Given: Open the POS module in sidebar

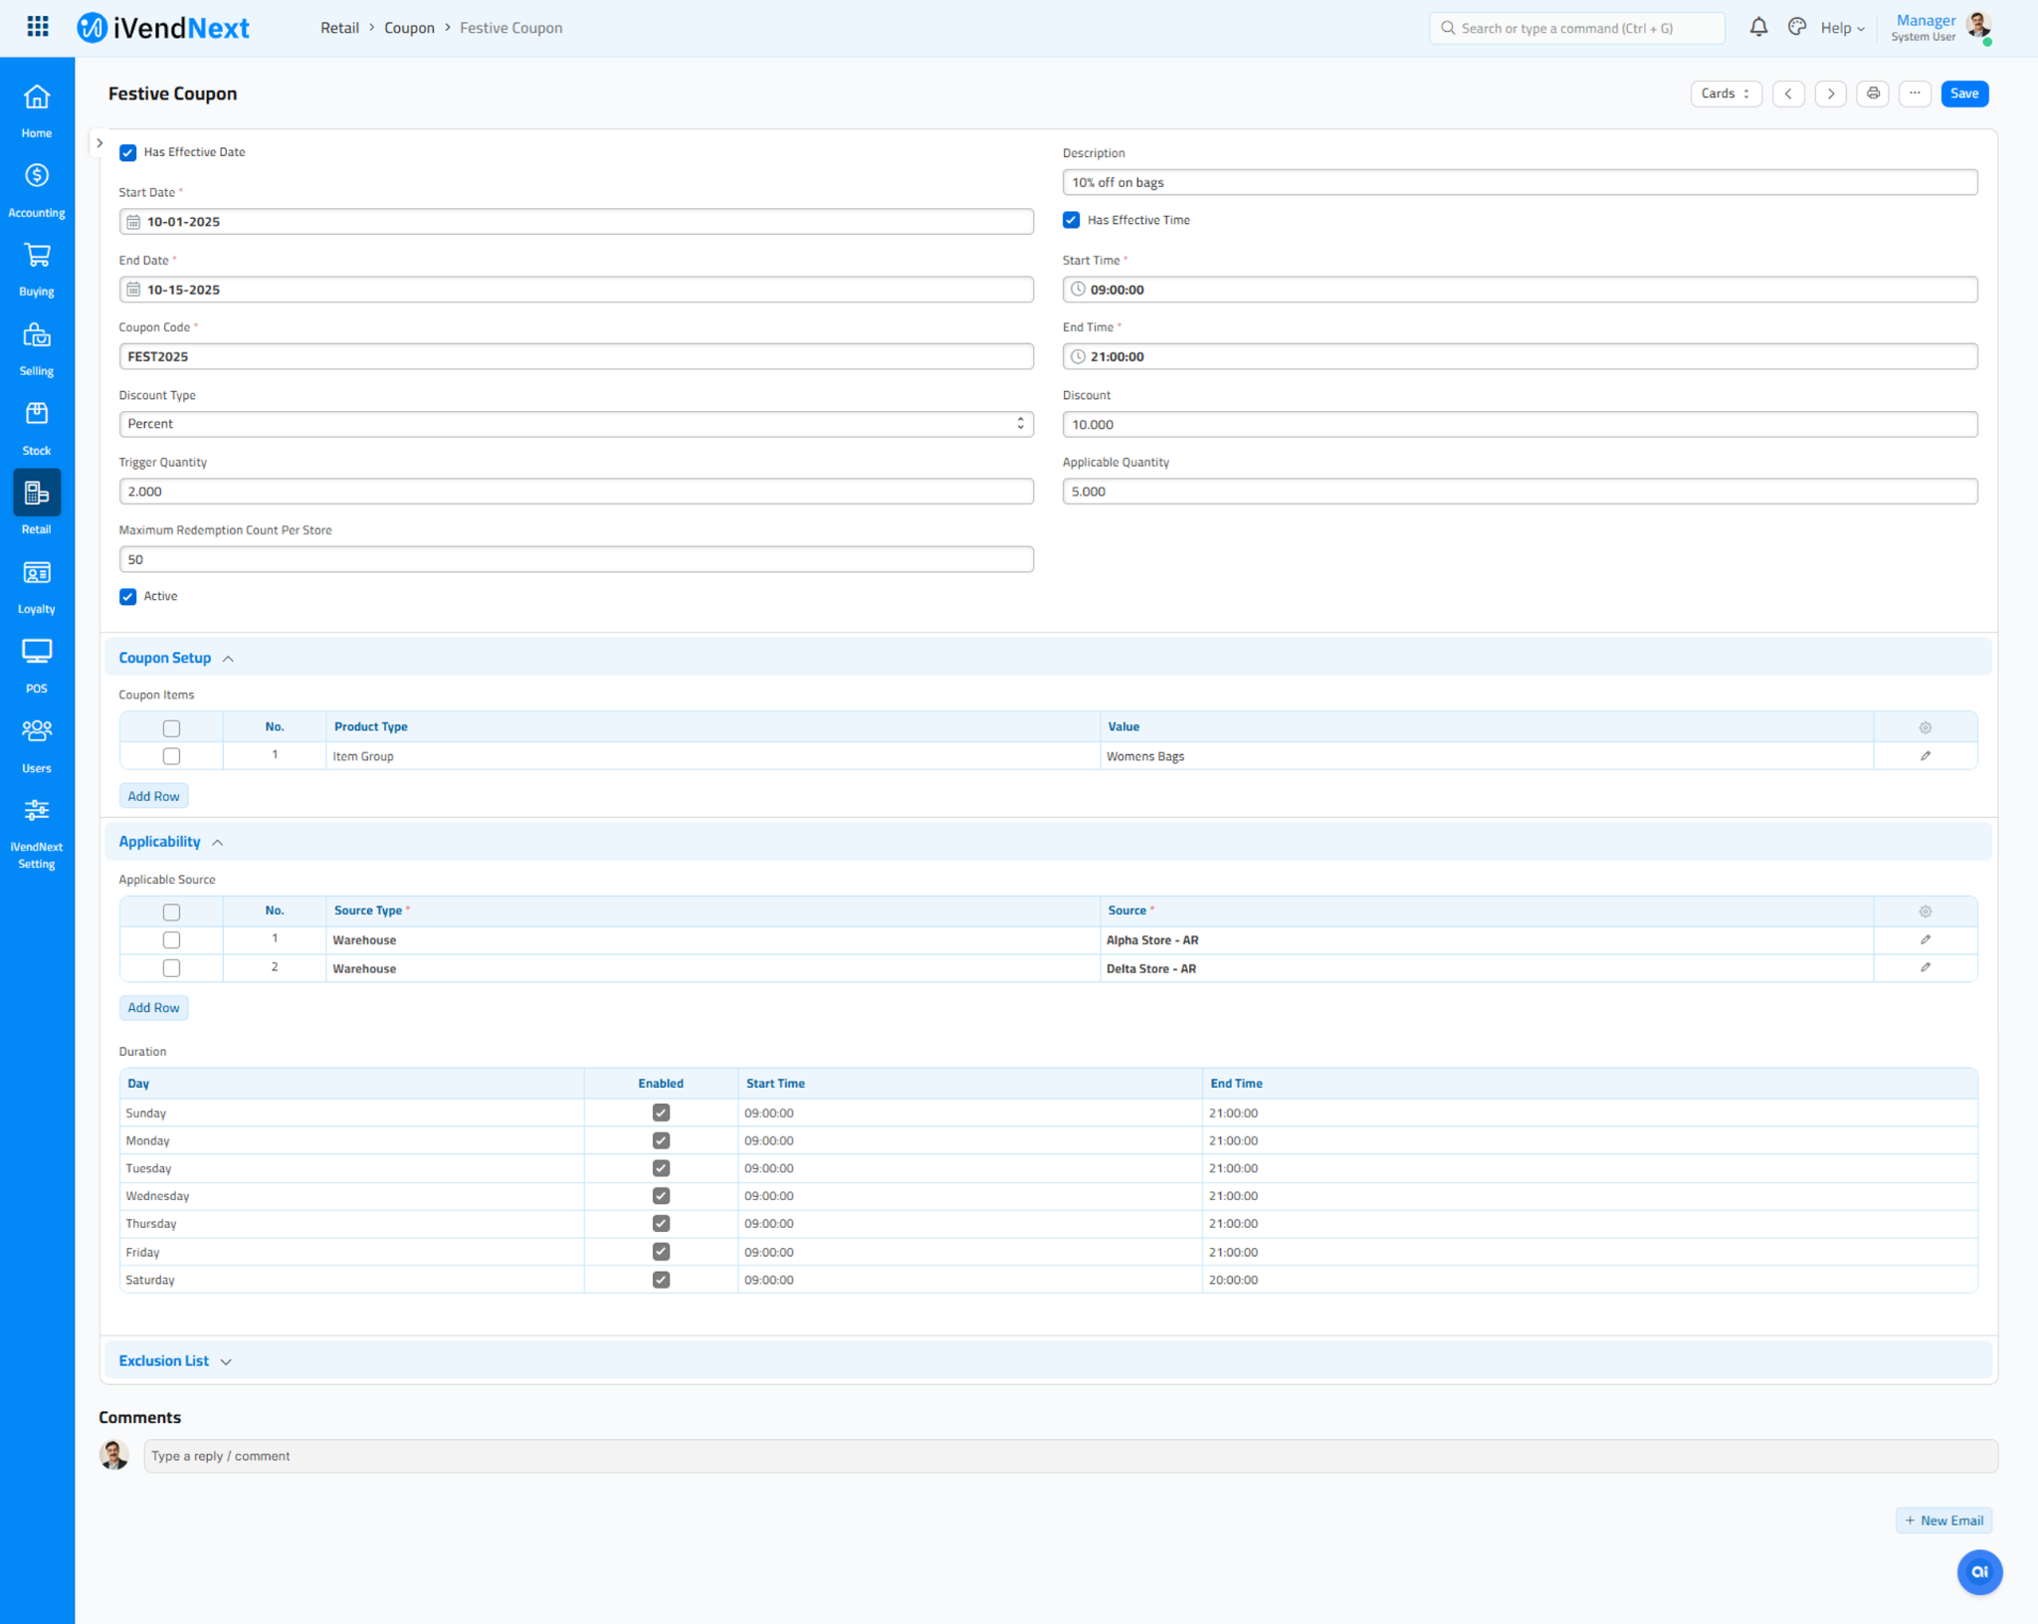Looking at the screenshot, I should (x=37, y=665).
